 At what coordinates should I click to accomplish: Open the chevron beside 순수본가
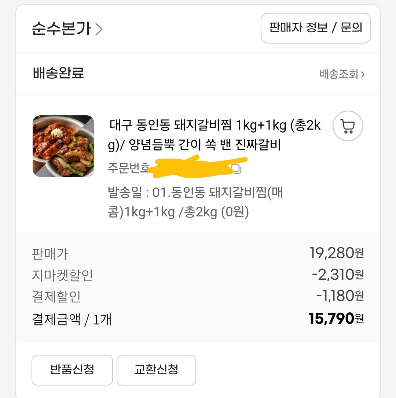coord(99,29)
